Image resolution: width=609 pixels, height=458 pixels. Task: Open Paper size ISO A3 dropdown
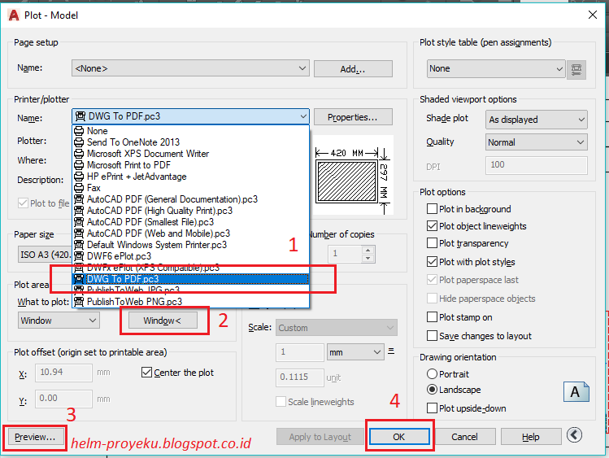coord(45,255)
